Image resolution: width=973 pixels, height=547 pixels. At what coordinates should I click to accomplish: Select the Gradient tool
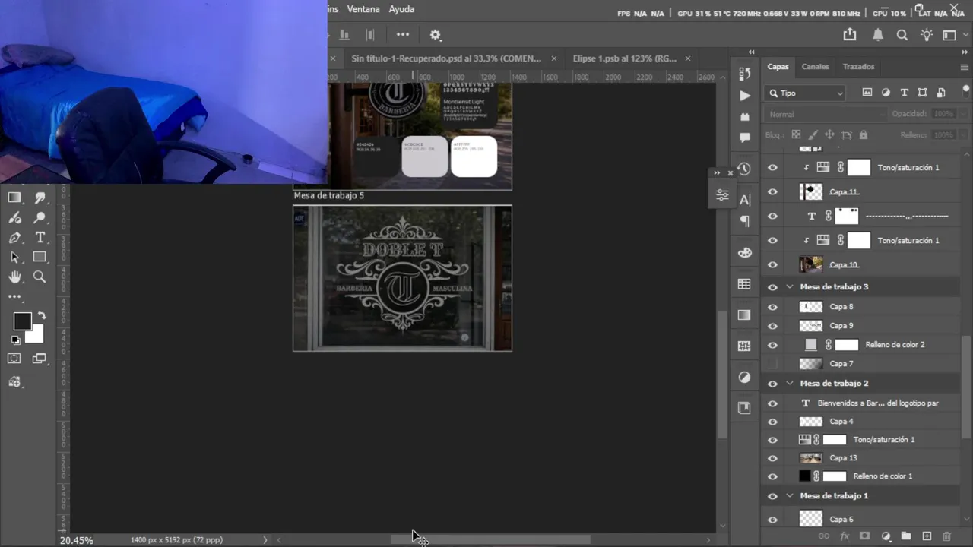tap(14, 198)
